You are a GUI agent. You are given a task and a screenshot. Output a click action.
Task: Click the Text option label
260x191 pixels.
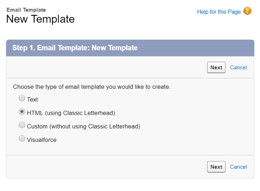[x=33, y=100]
